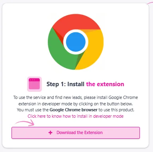Viewport: 153px width, 152px height.
Task: Click the Google Chrome logo
Action: tap(76, 42)
